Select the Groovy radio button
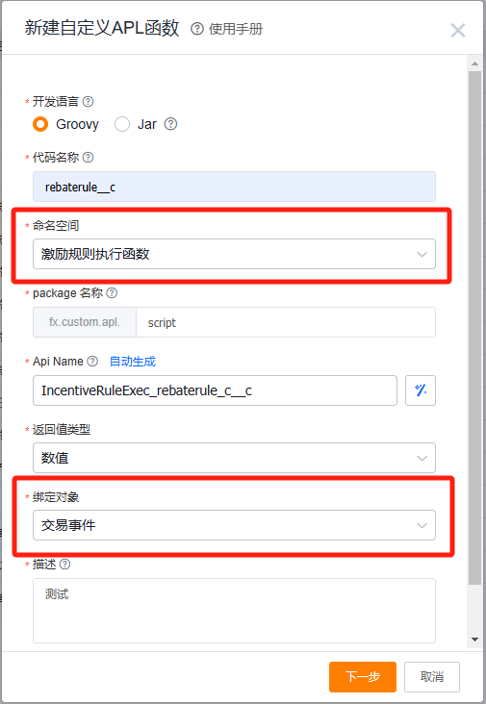This screenshot has height=704, width=486. [x=40, y=124]
